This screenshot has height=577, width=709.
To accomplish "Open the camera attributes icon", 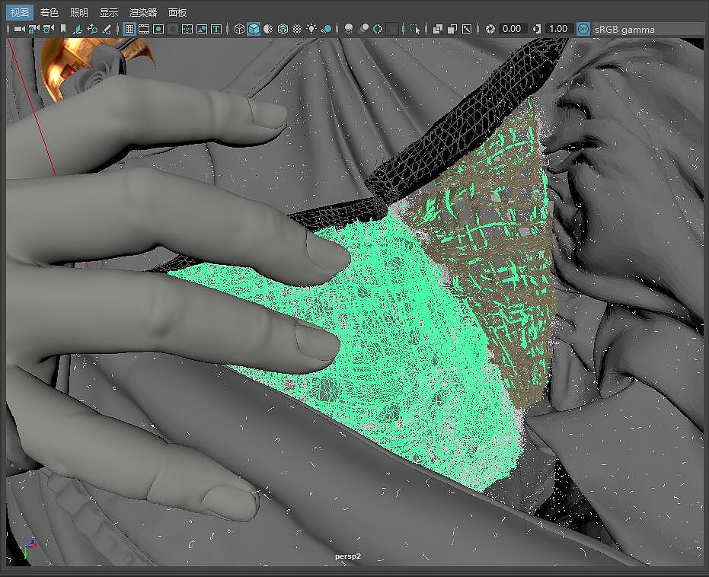I will 47,29.
